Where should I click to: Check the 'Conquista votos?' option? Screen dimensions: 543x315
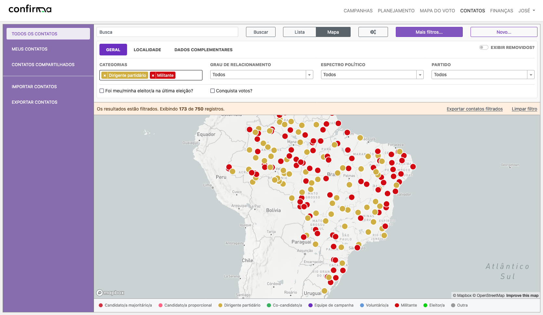pyautogui.click(x=213, y=91)
